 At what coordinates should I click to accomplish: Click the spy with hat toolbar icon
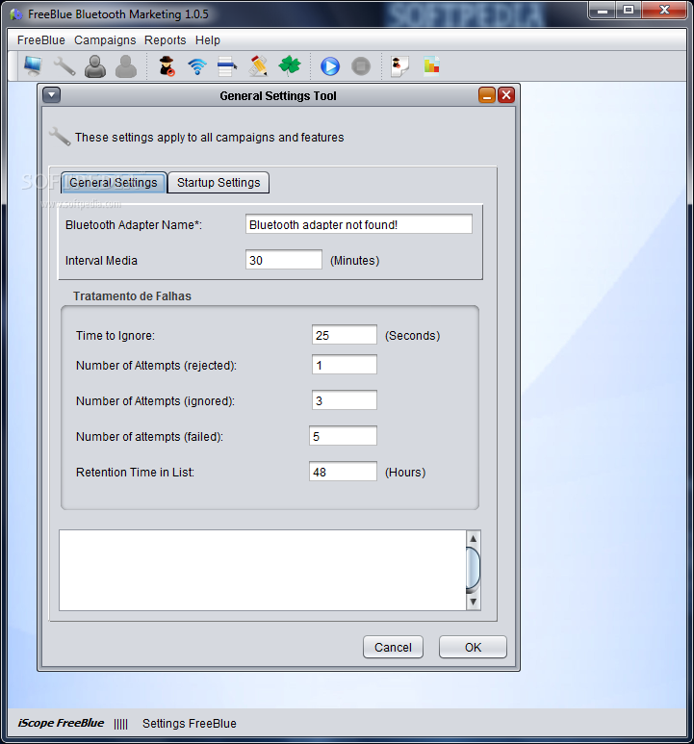(167, 66)
